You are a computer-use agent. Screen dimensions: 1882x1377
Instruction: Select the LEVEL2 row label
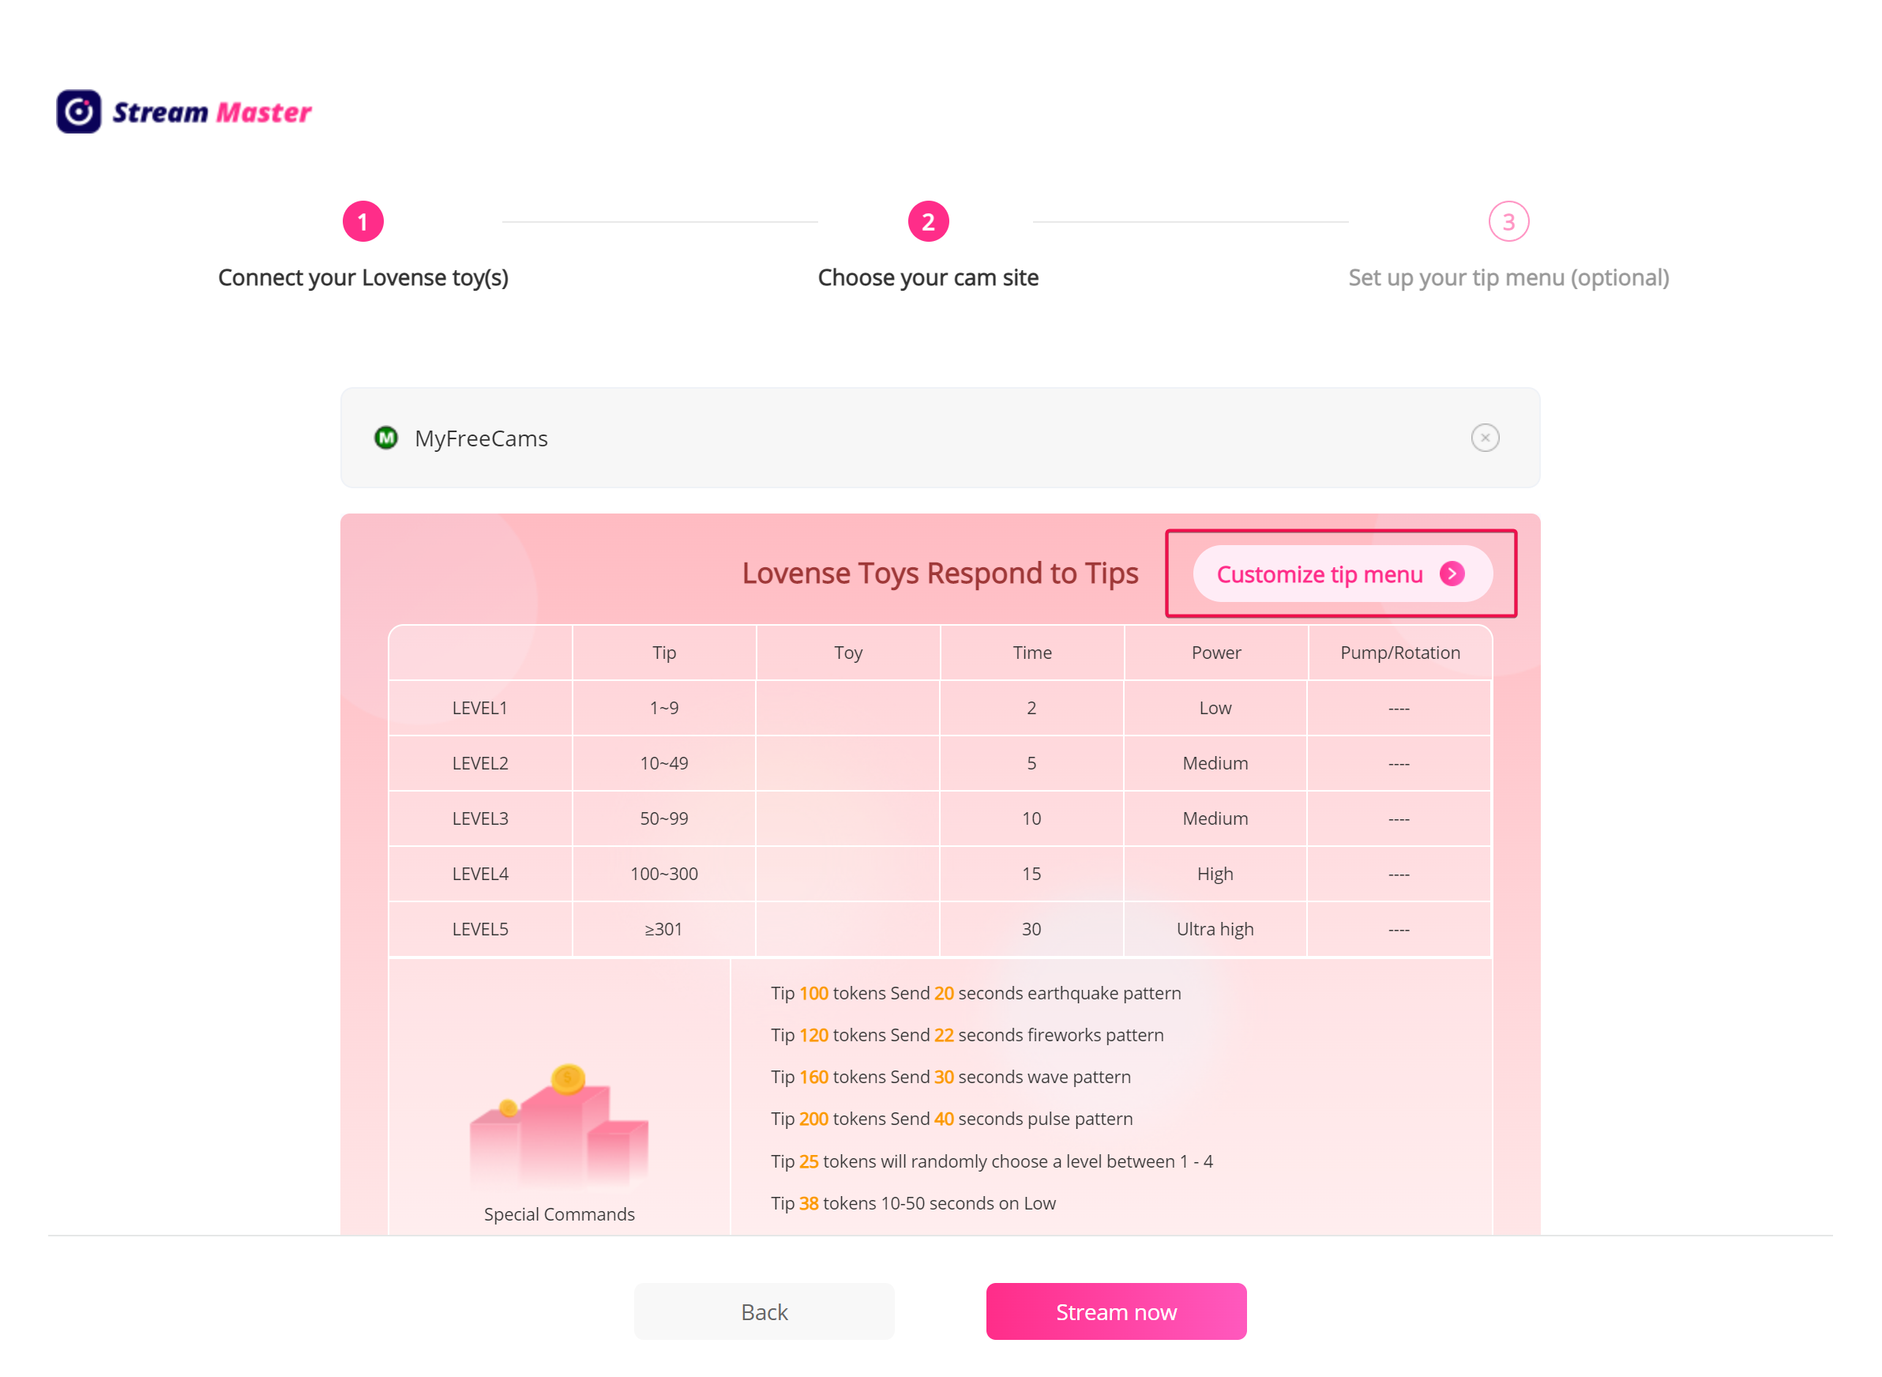point(480,762)
